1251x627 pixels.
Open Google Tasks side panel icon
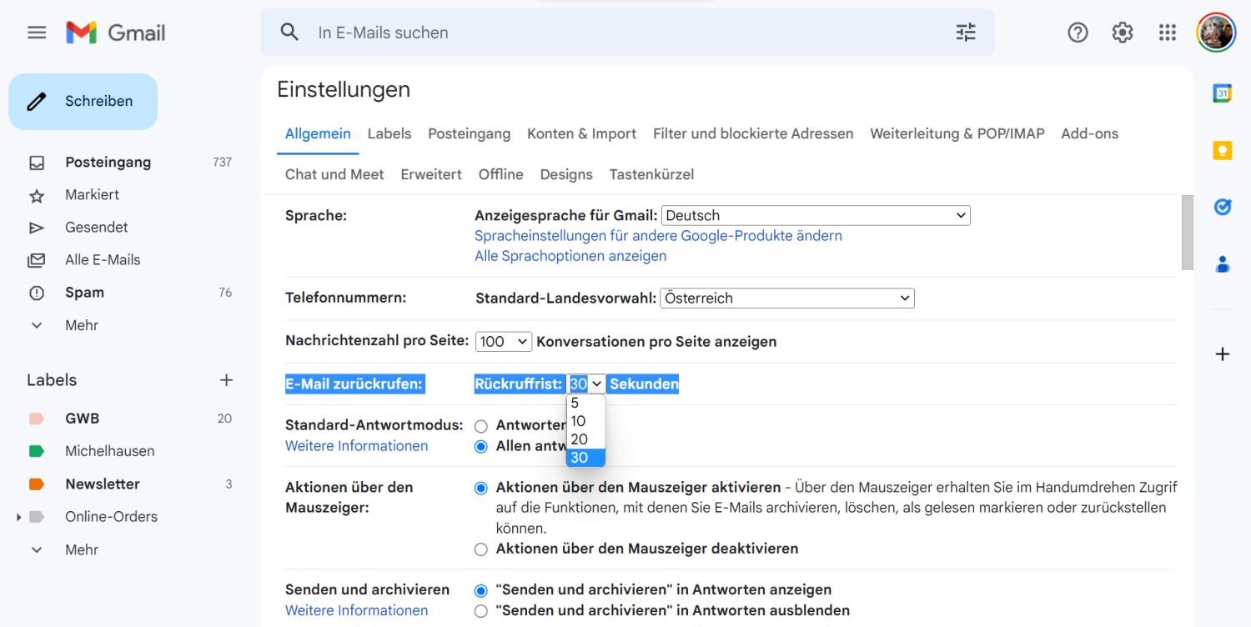(x=1222, y=207)
